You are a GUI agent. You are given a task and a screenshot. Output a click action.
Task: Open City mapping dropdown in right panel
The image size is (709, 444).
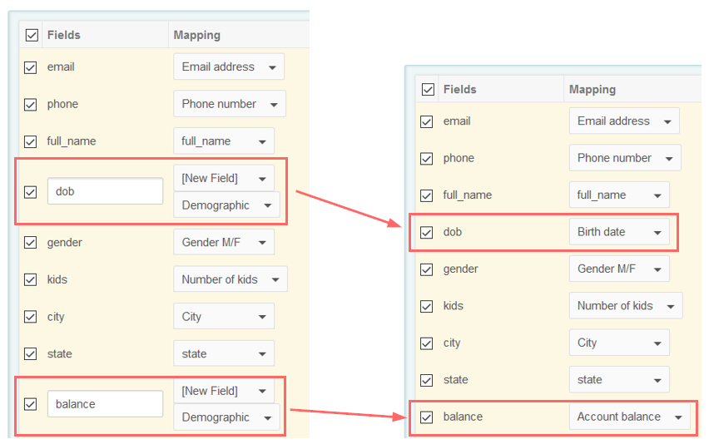(x=619, y=343)
